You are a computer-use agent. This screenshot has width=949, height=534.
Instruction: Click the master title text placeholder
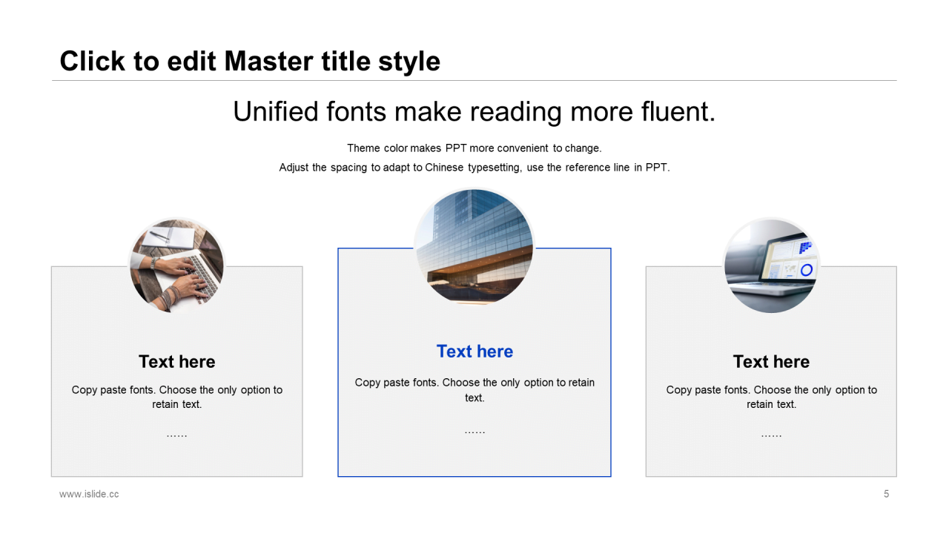coord(250,61)
